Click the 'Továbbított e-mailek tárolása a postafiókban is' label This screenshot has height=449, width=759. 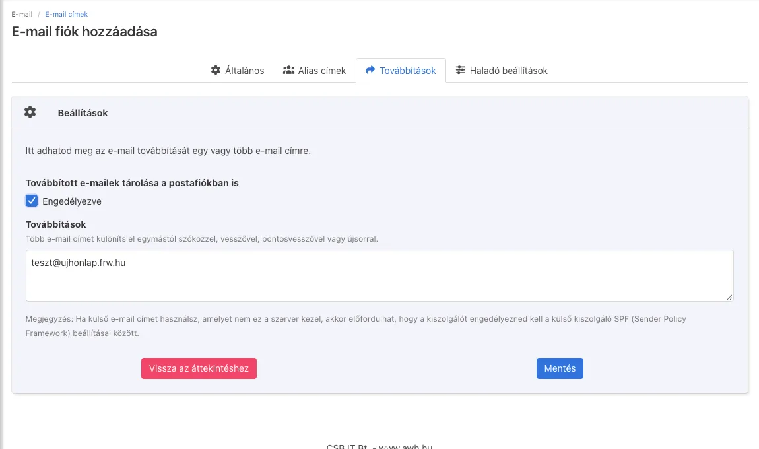point(132,183)
